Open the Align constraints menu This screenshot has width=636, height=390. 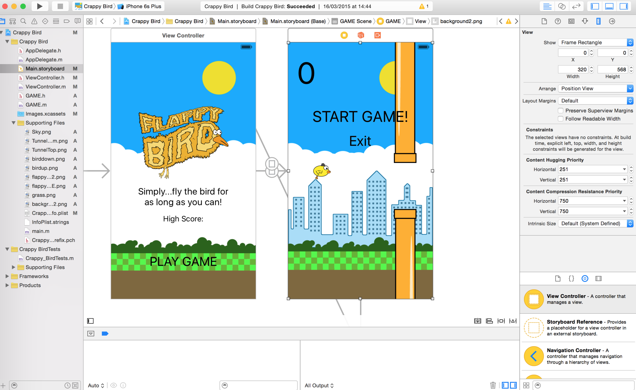click(489, 321)
